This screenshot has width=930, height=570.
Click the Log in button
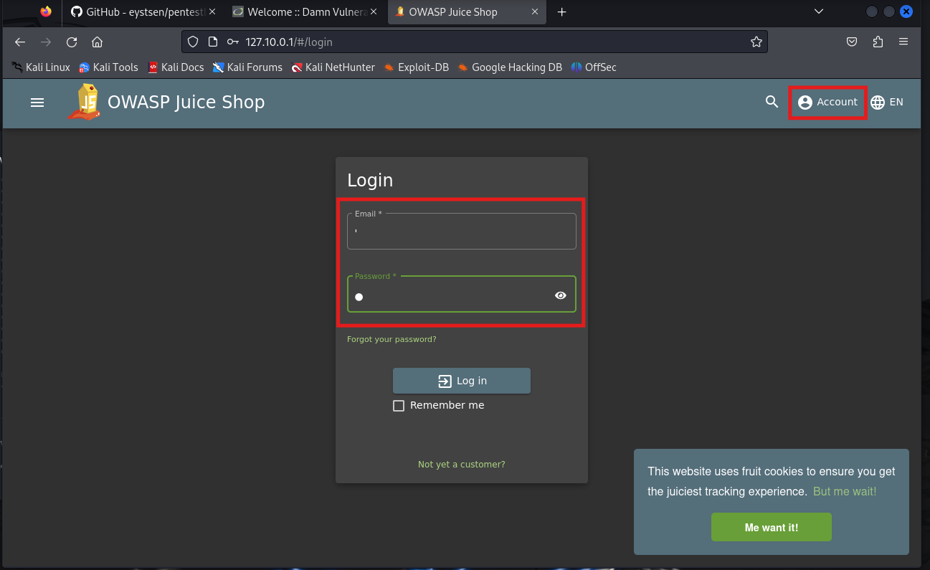462,381
